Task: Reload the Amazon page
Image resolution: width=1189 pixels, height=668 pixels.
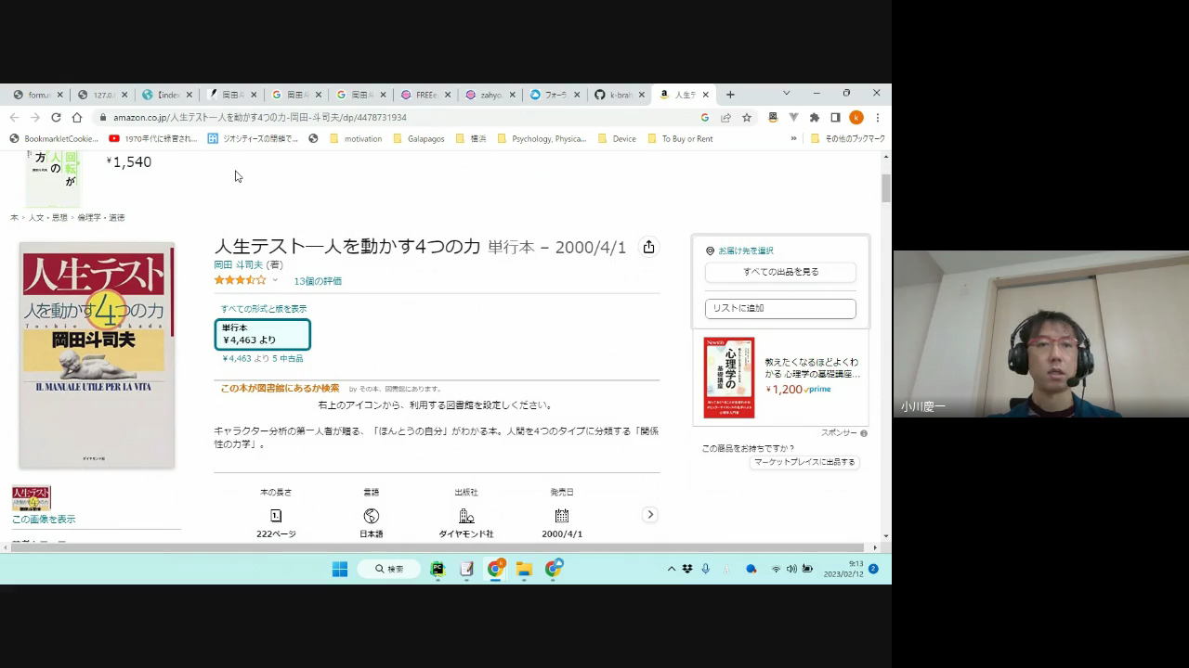Action: [x=56, y=118]
